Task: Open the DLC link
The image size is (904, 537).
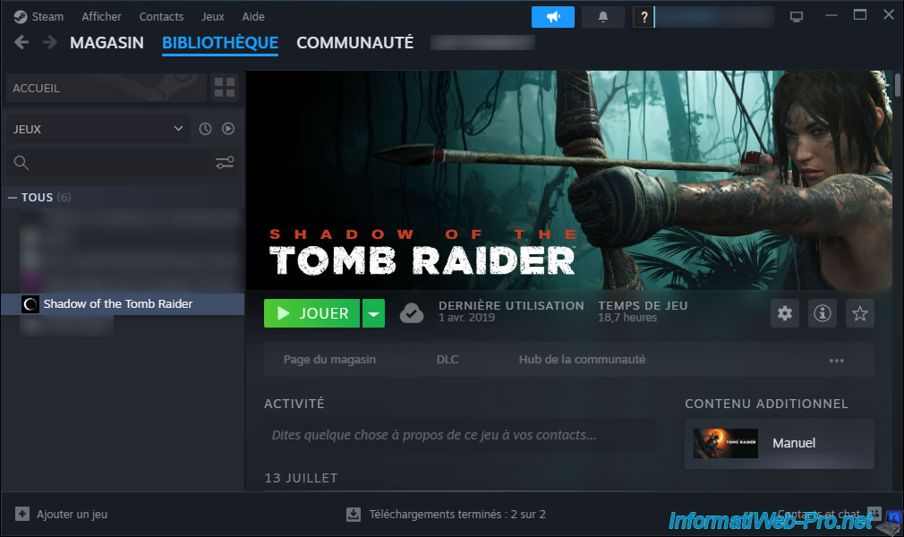Action: (448, 360)
